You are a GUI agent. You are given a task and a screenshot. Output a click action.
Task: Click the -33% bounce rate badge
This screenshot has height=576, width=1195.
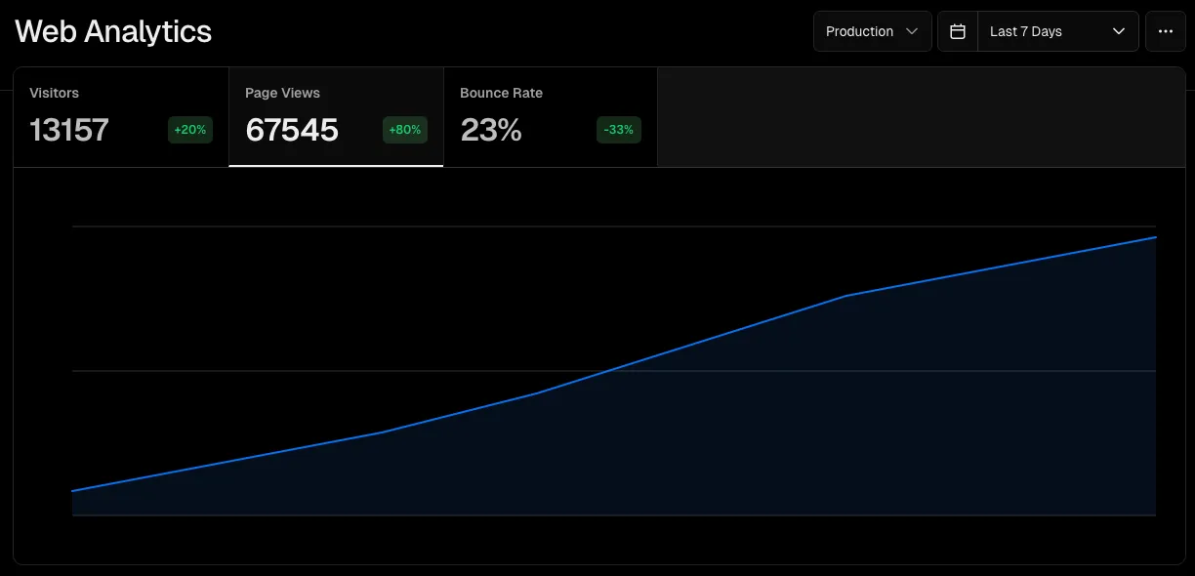[x=619, y=130]
